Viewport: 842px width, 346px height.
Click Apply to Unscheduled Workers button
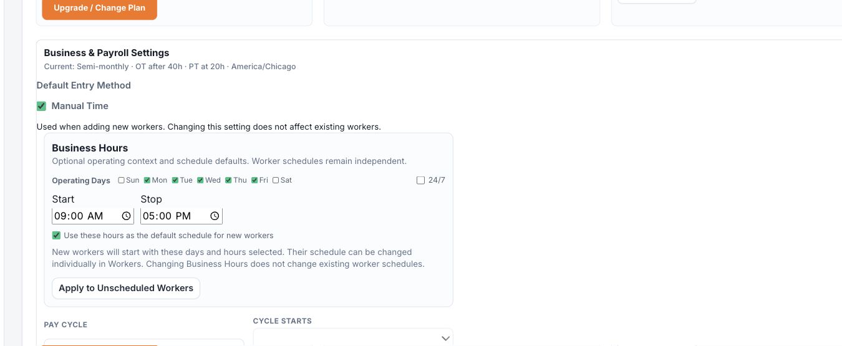(126, 288)
